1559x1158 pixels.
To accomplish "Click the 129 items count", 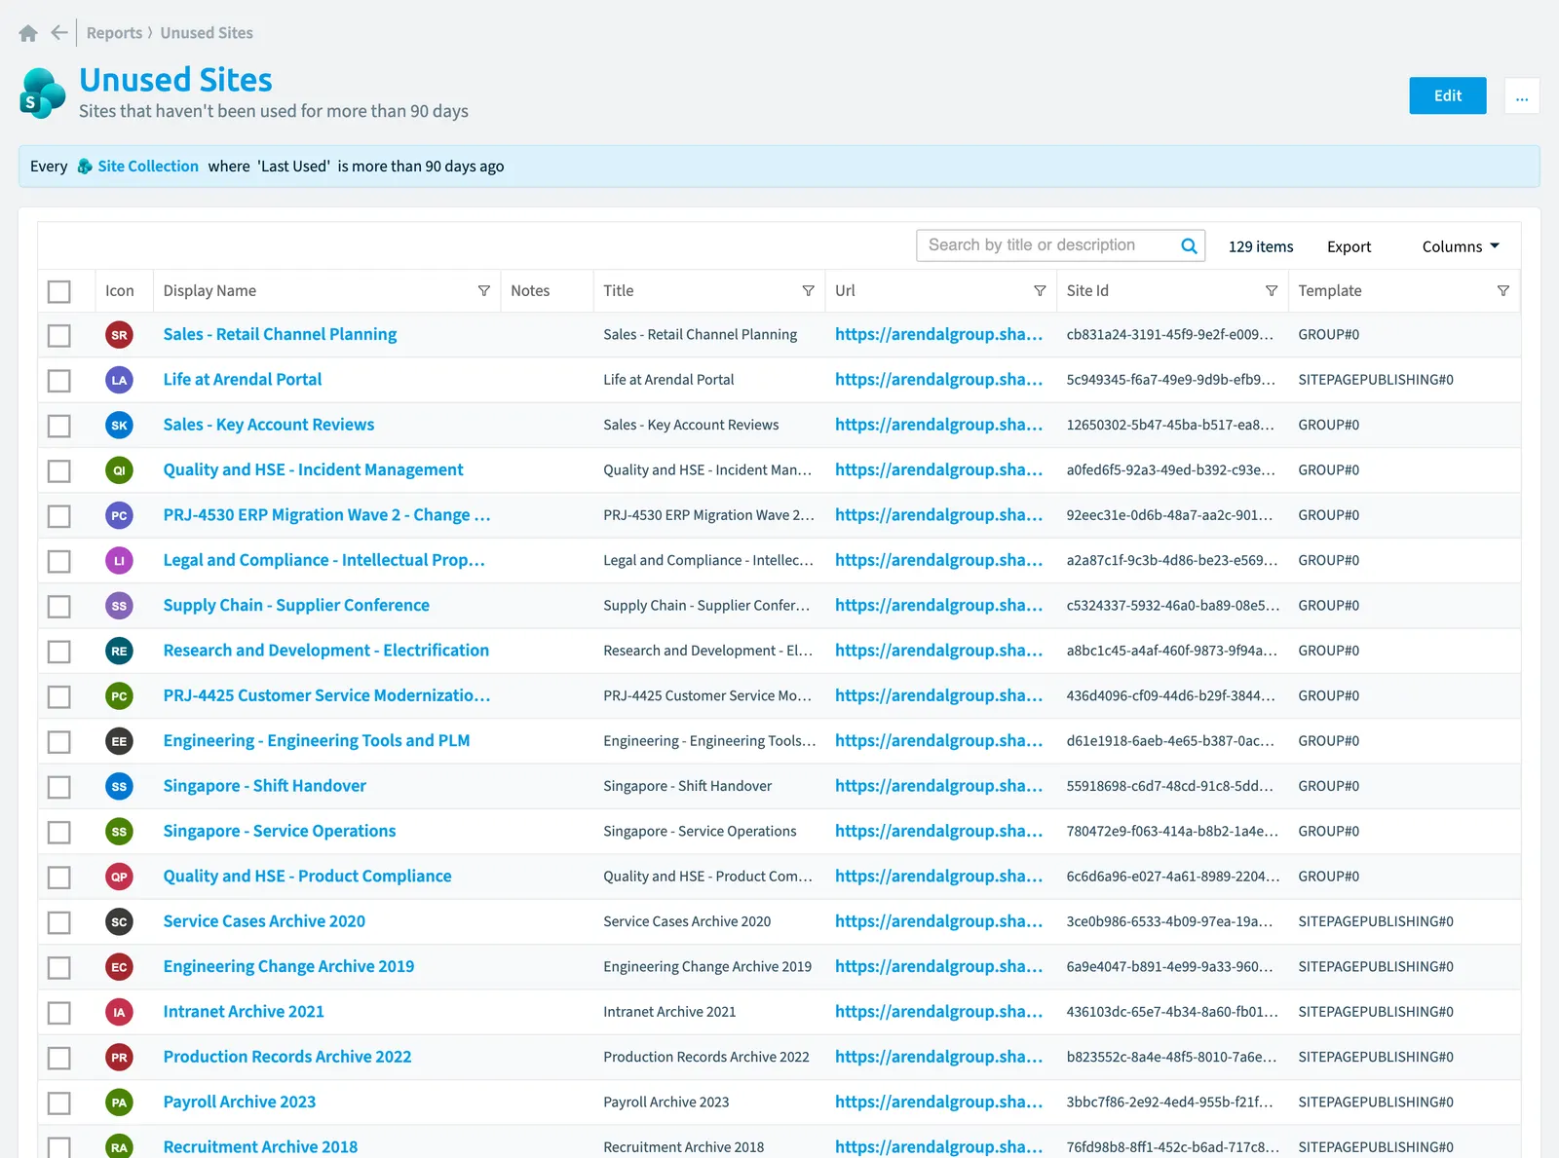I will (x=1261, y=246).
